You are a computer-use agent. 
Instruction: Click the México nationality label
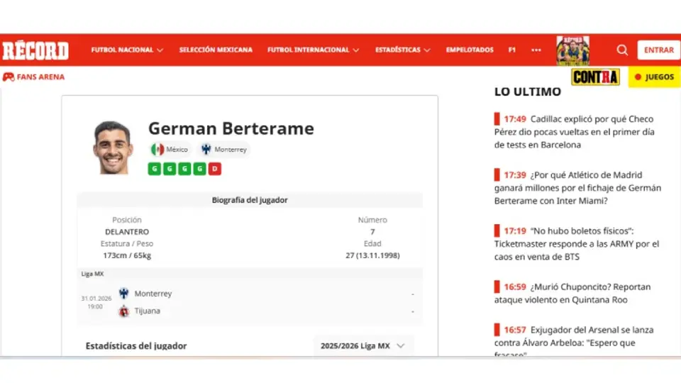pos(177,150)
